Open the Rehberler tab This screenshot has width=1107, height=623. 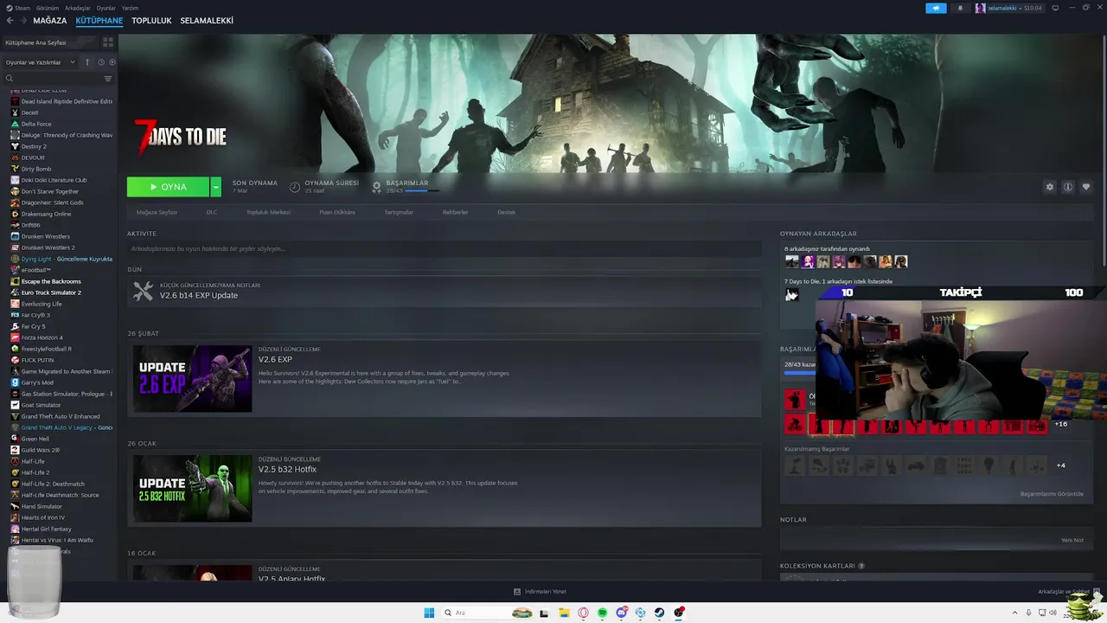455,212
